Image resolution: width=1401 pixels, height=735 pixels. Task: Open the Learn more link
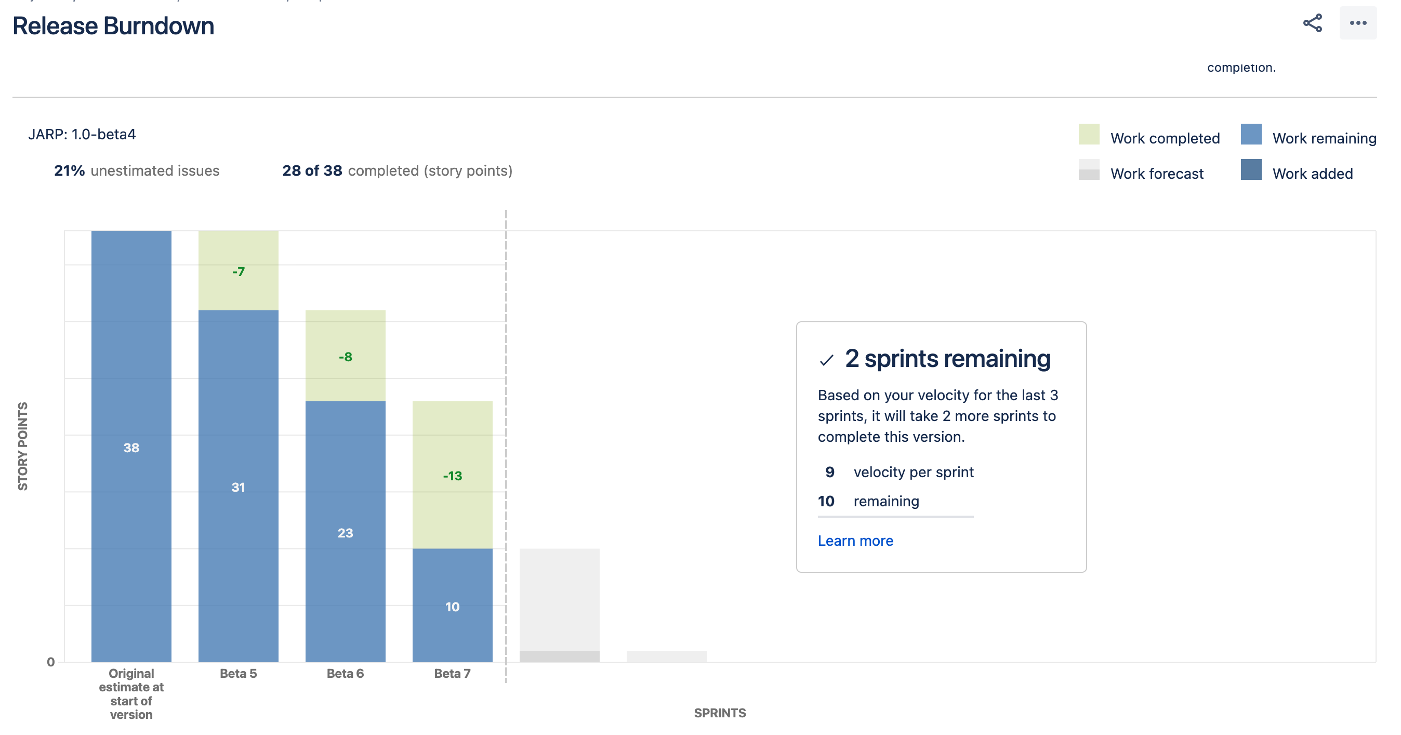tap(855, 541)
